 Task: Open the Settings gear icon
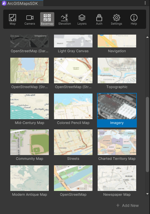[x=117, y=19]
